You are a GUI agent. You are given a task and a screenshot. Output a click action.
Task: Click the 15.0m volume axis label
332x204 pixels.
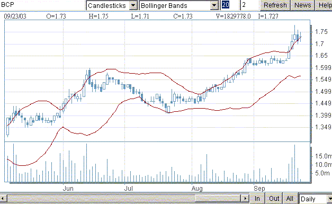point(323,156)
